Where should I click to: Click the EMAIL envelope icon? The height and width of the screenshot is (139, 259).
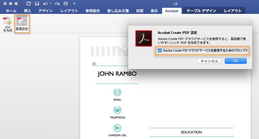(117, 92)
